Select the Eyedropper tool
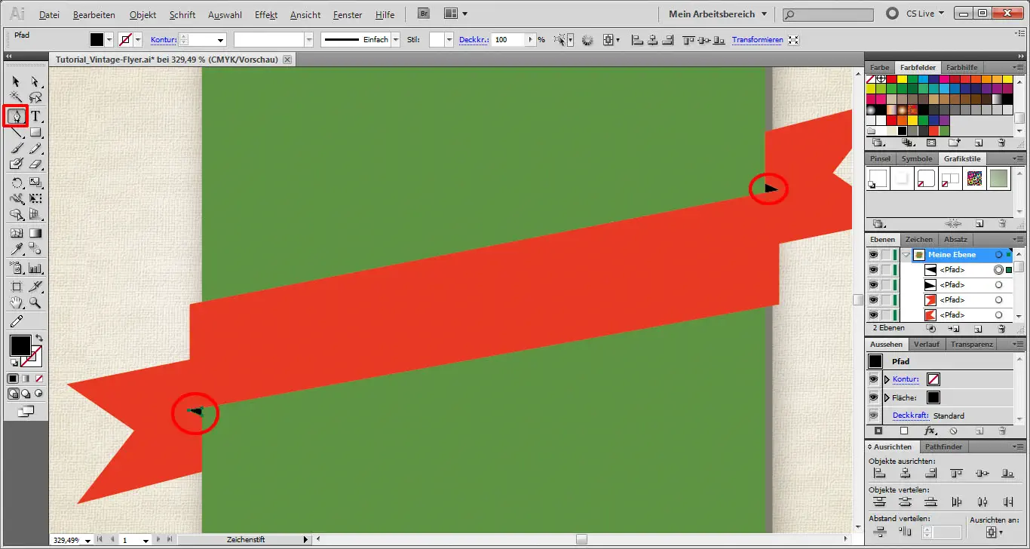 tap(16, 250)
